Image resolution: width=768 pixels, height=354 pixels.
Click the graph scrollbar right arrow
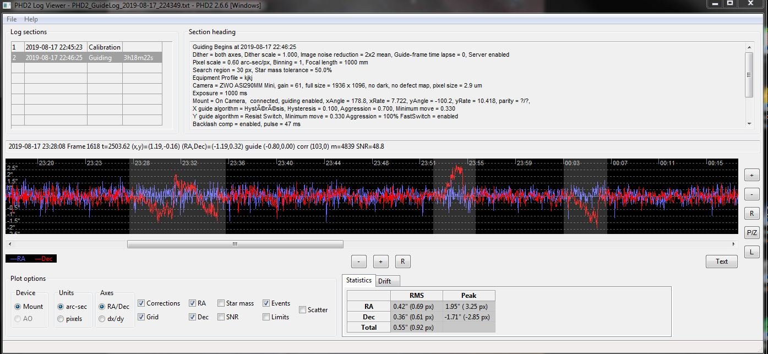pyautogui.click(x=734, y=244)
